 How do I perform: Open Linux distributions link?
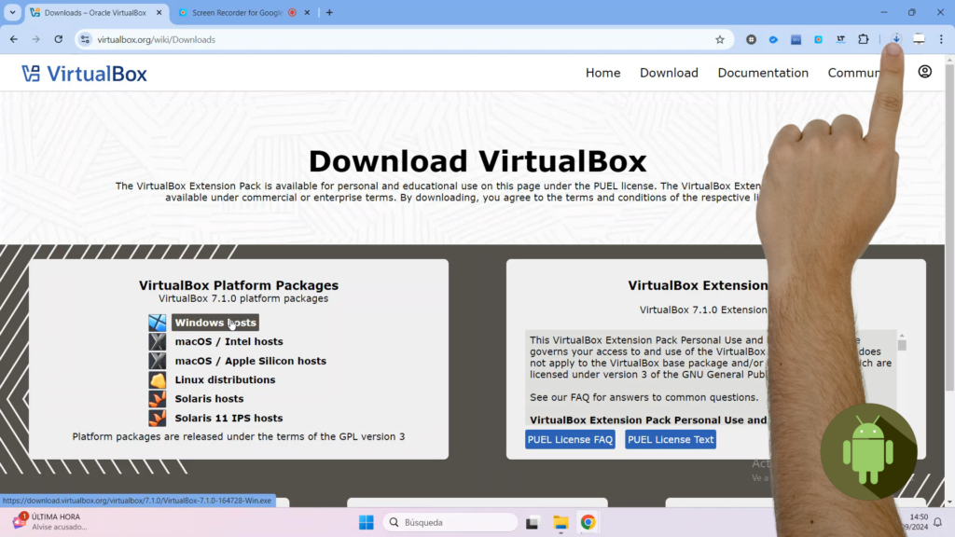[225, 380]
